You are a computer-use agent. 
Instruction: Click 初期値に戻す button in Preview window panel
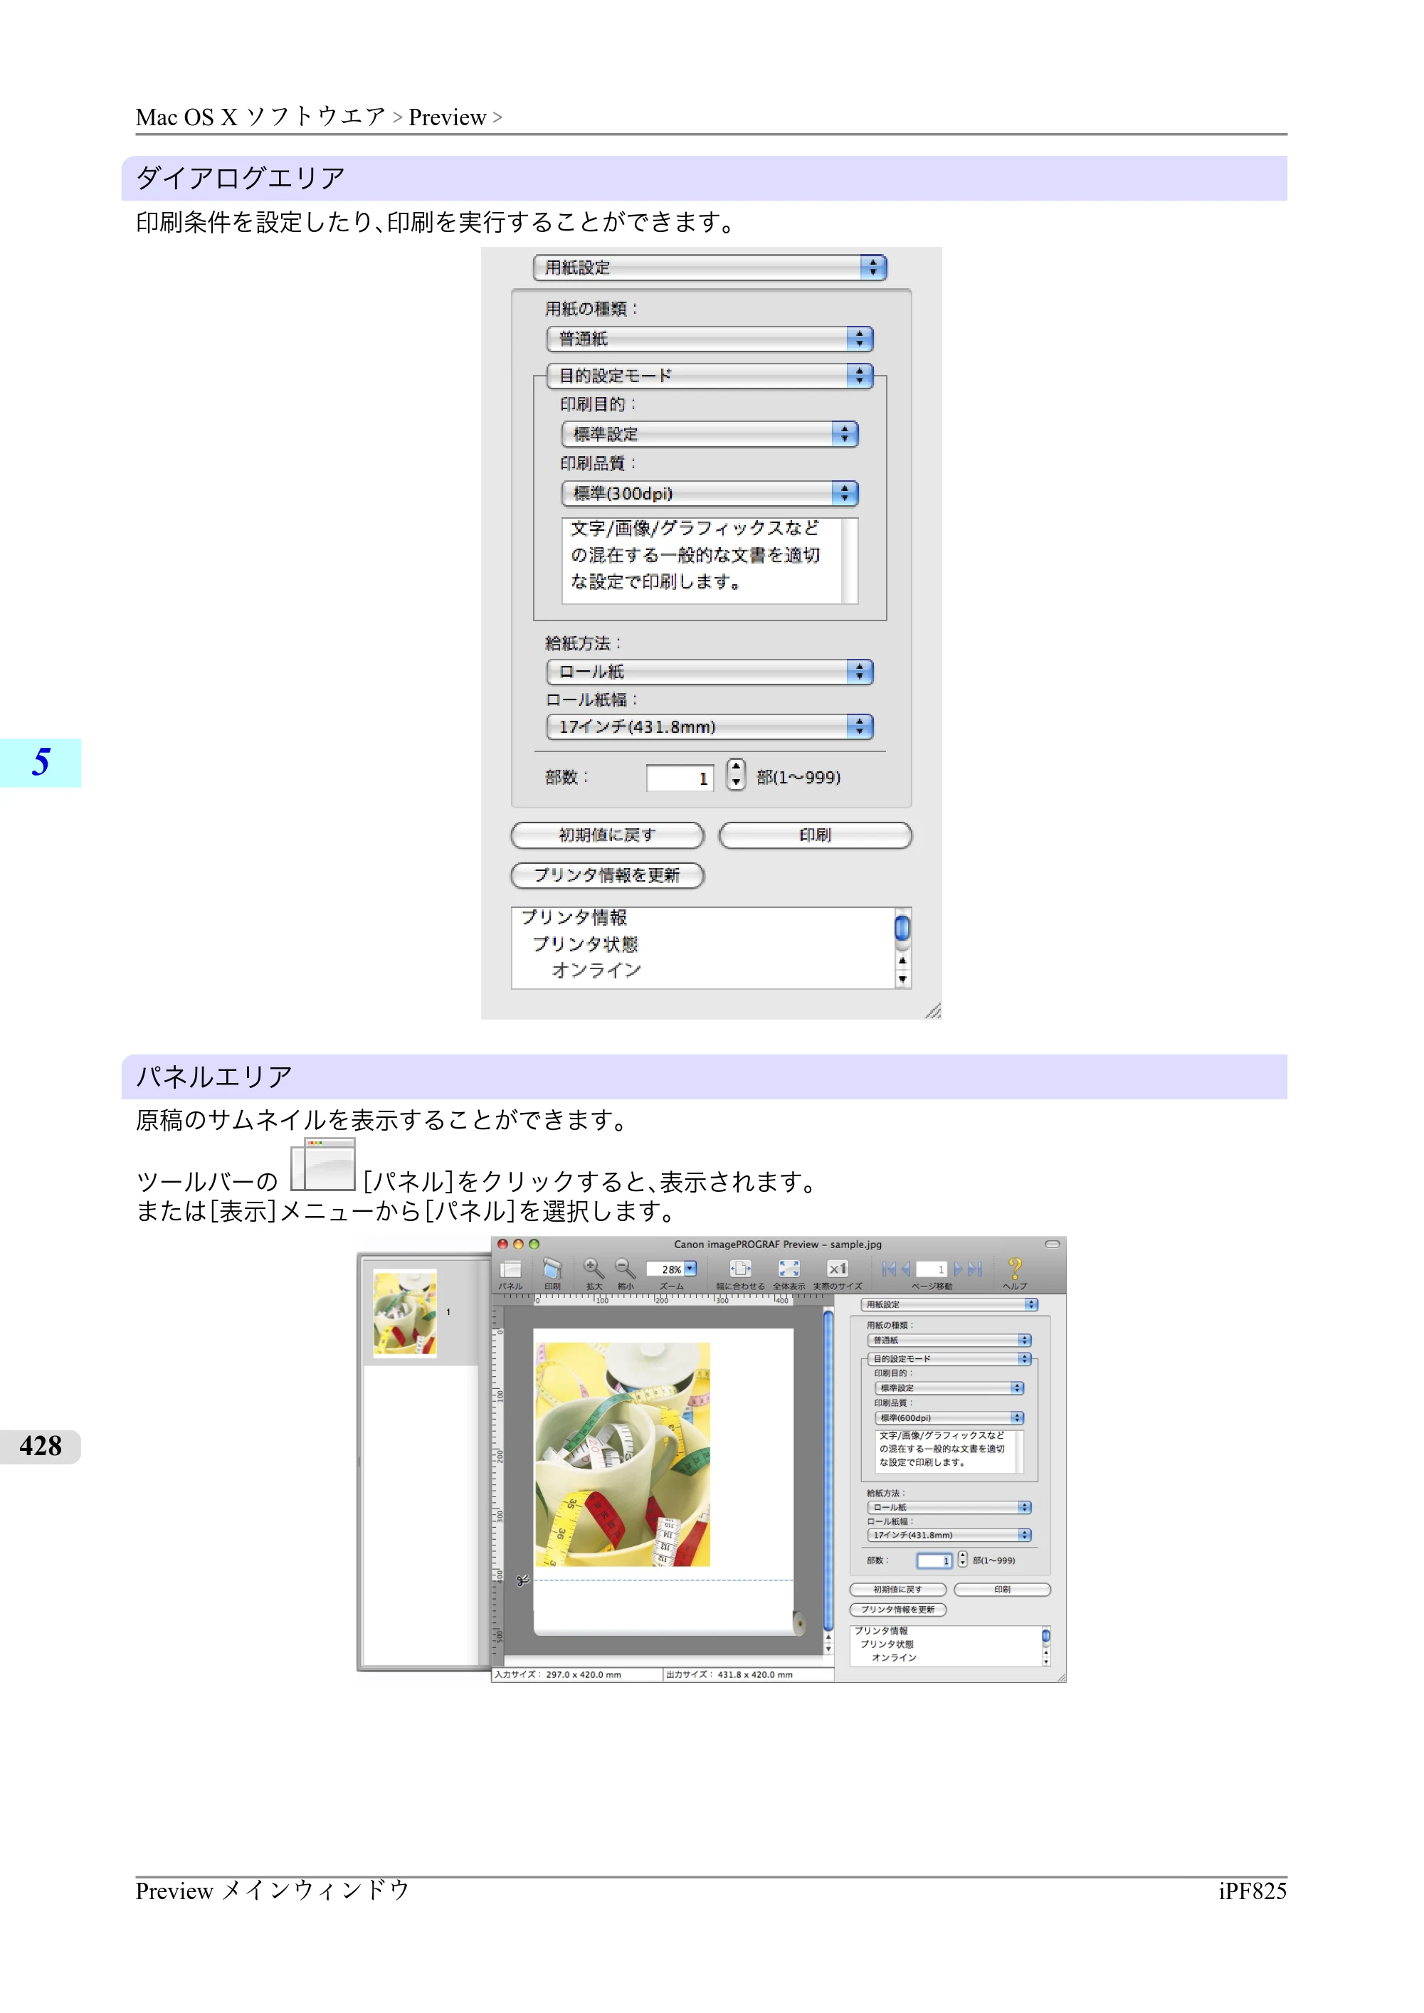point(898,1590)
